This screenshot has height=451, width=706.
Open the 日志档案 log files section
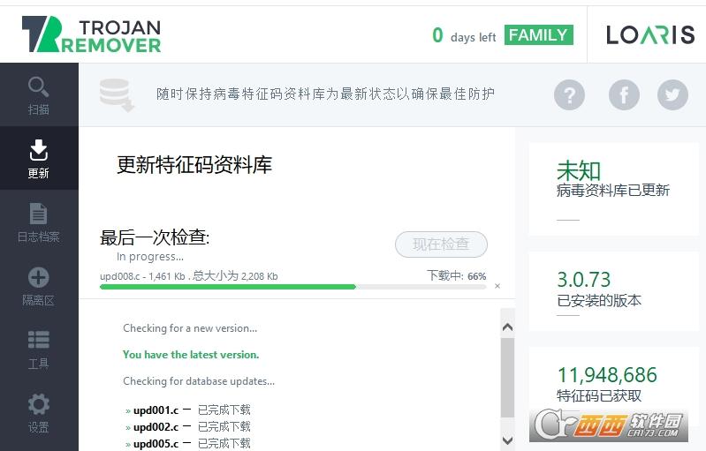[39, 222]
